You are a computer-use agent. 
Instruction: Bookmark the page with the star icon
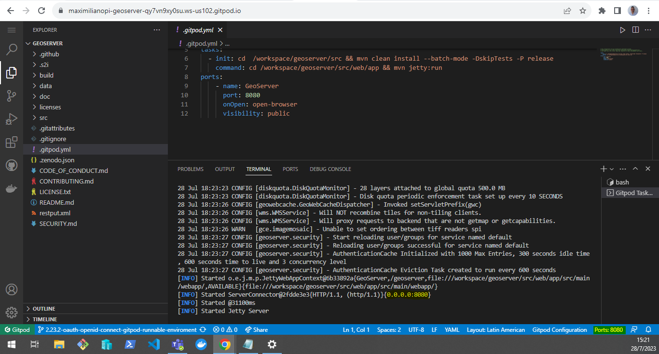click(582, 10)
